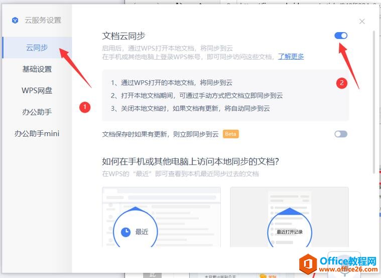Close the cloud service settings dialog
The image size is (381, 278).
(362, 22)
